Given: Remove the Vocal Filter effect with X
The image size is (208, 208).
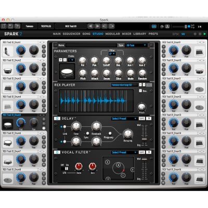Looking at the screenshot, I should 149,152.
